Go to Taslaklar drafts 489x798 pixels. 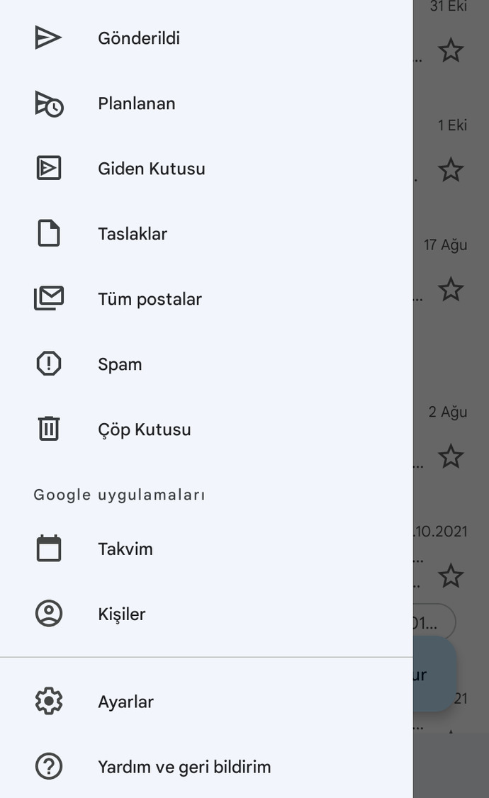206,234
